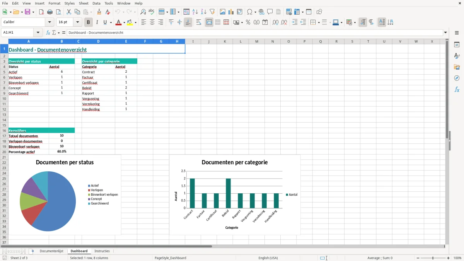This screenshot has height=261, width=464.
Task: Open the Conditional Formatting dropdown arrow
Action: coord(355,22)
